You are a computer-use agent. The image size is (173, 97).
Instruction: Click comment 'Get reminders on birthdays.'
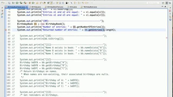41,95
